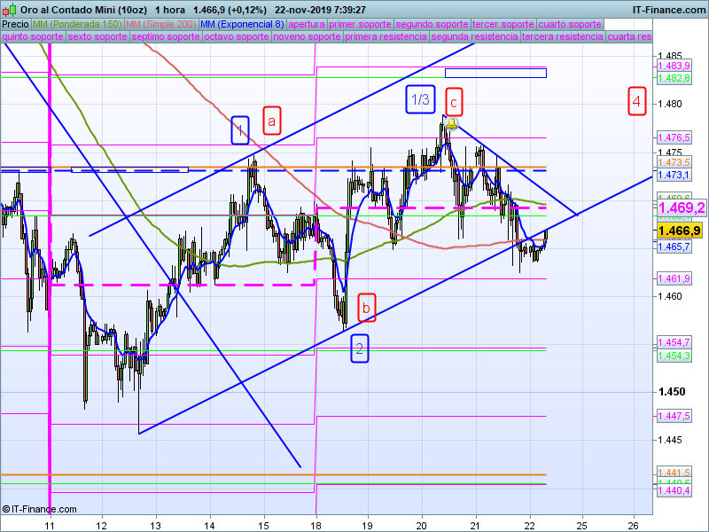Click the candlestick chart icon beside the title

[9, 10]
